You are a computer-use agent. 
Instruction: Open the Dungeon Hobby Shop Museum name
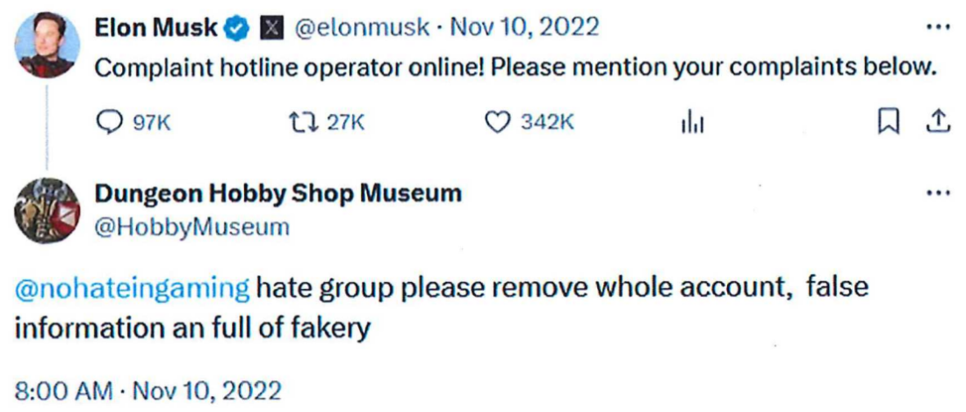tap(278, 193)
